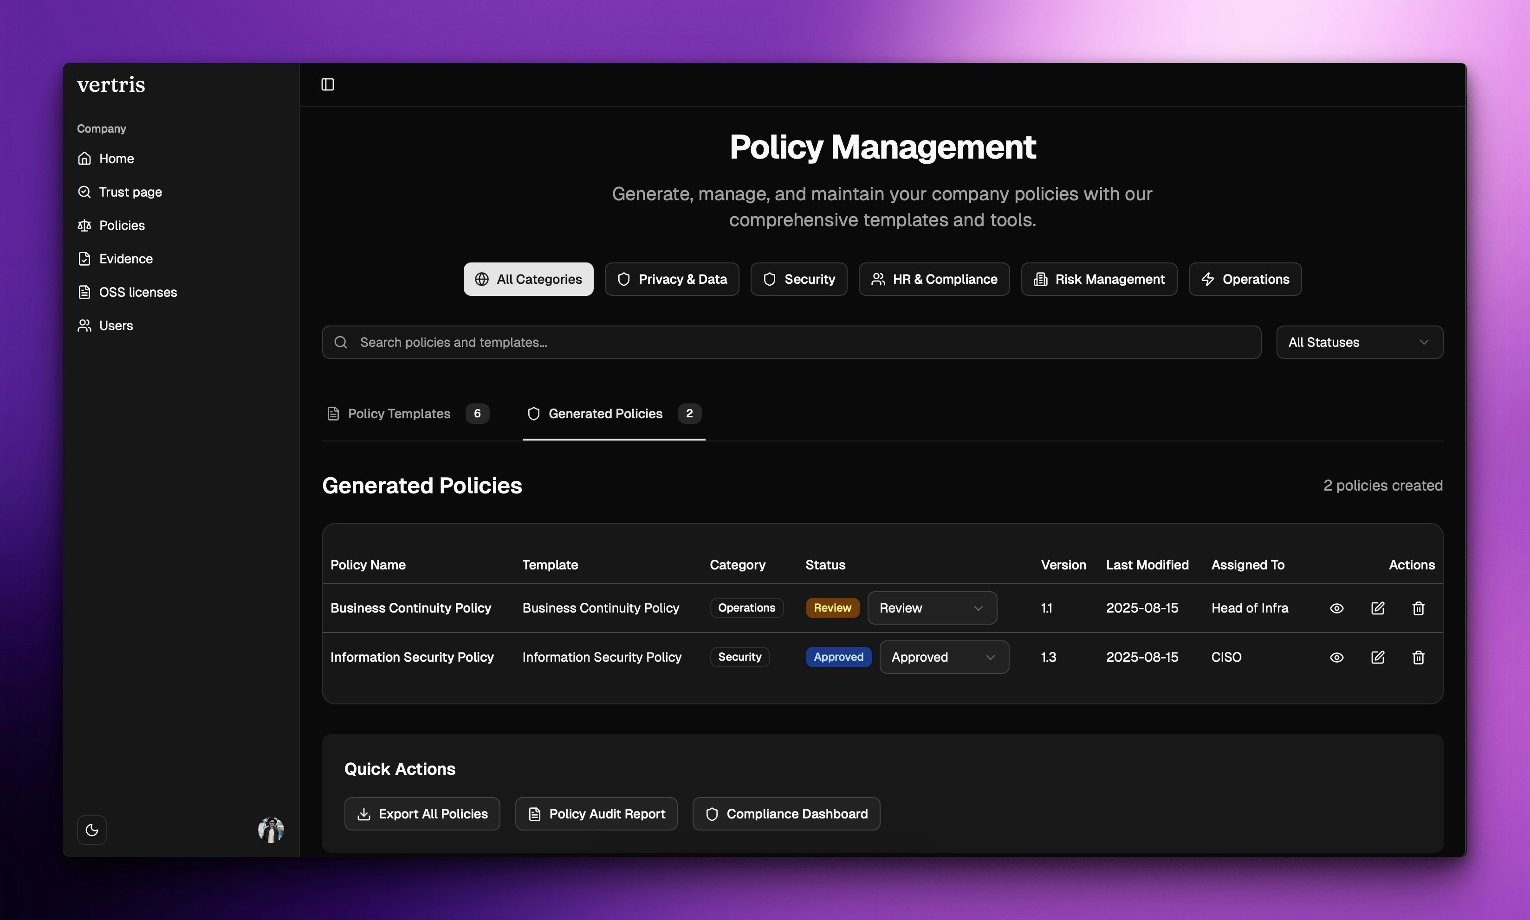Click Assigned To column header
1530x920 pixels.
coord(1248,565)
